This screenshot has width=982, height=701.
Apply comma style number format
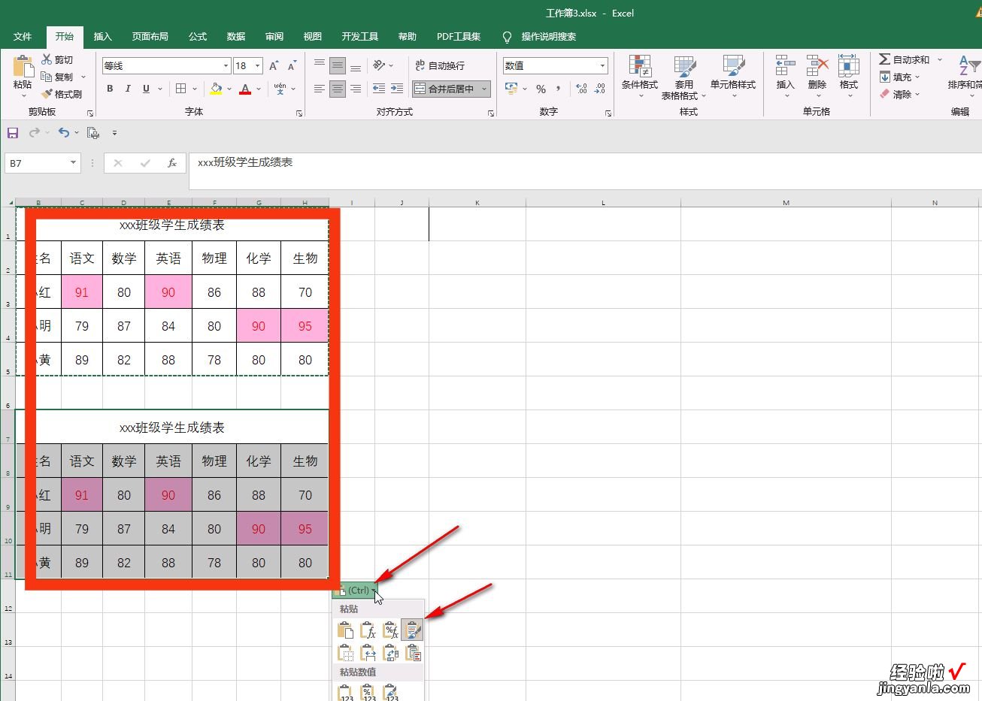pyautogui.click(x=559, y=89)
